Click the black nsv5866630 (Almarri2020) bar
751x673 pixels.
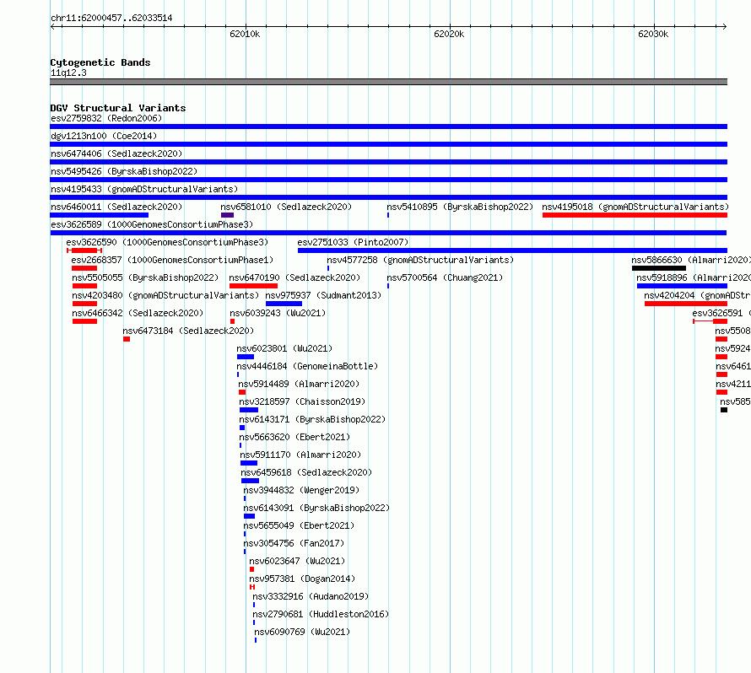[x=659, y=268]
